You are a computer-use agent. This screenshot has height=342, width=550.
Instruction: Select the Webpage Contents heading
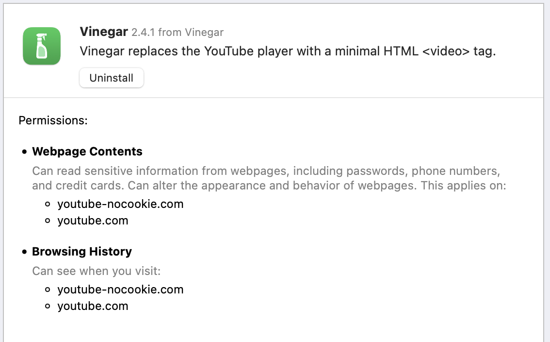87,152
